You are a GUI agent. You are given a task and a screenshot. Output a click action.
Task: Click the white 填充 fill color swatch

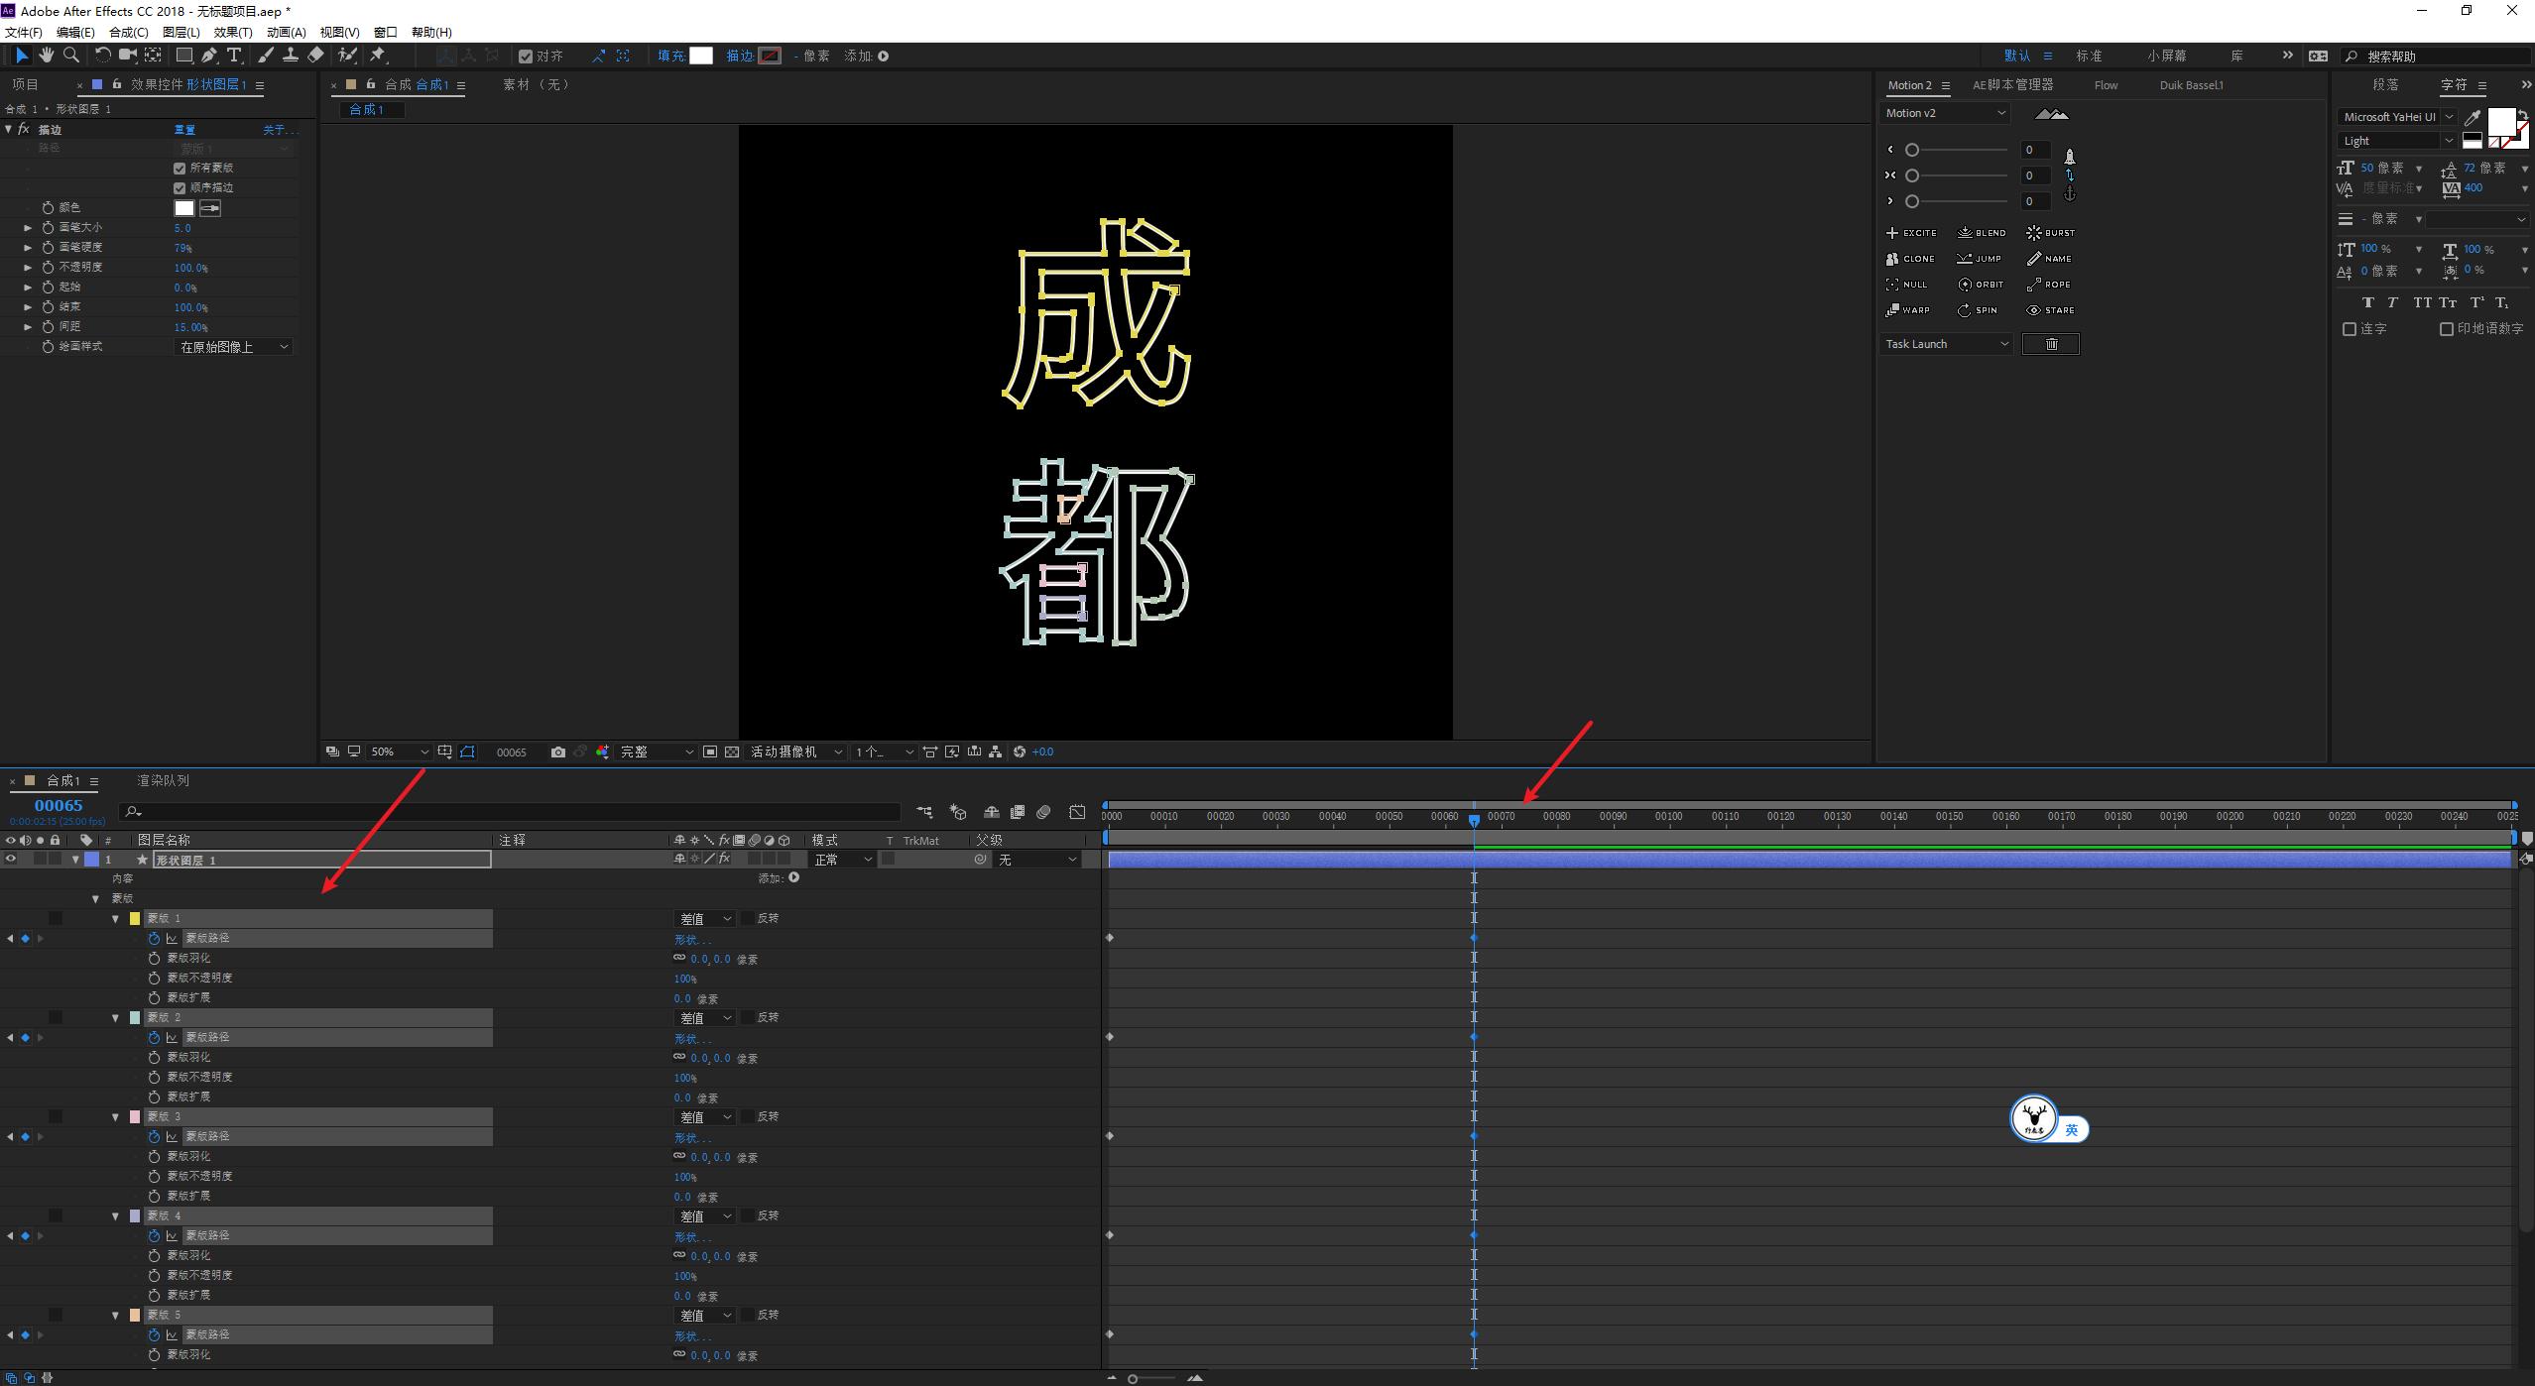pyautogui.click(x=701, y=56)
